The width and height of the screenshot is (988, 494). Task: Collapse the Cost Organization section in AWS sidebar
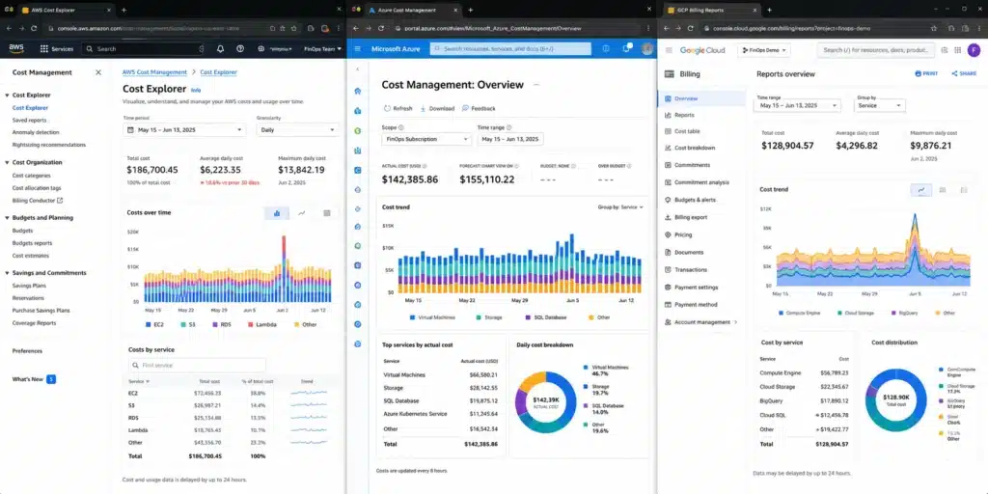(7, 162)
